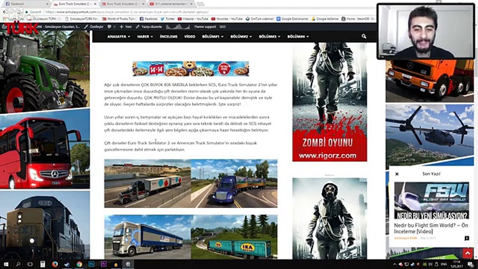Launch Calculator from the taskbar
The height and width of the screenshot is (269, 478).
[43, 264]
